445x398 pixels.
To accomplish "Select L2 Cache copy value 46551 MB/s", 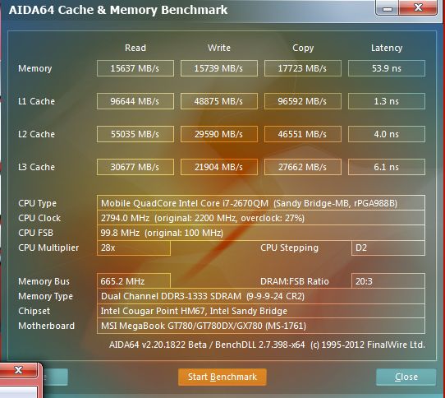I will click(x=302, y=134).
